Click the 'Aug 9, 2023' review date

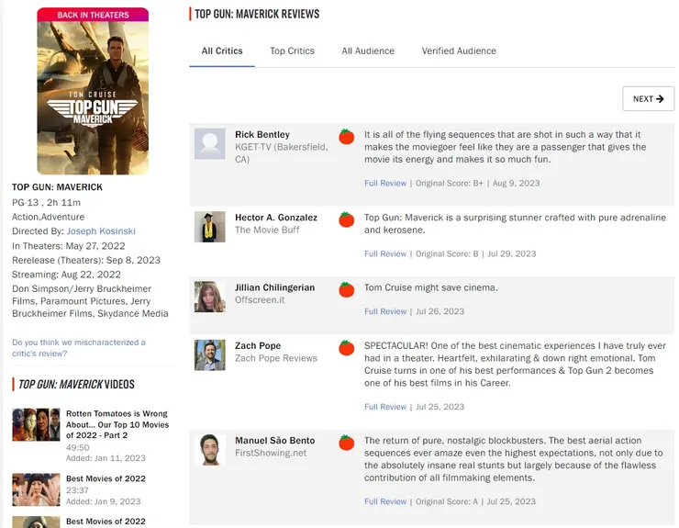517,184
